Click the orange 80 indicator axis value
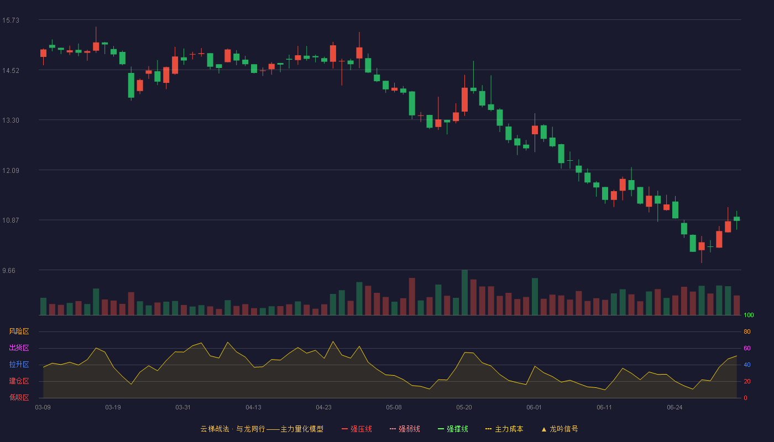This screenshot has width=774, height=442. click(747, 332)
